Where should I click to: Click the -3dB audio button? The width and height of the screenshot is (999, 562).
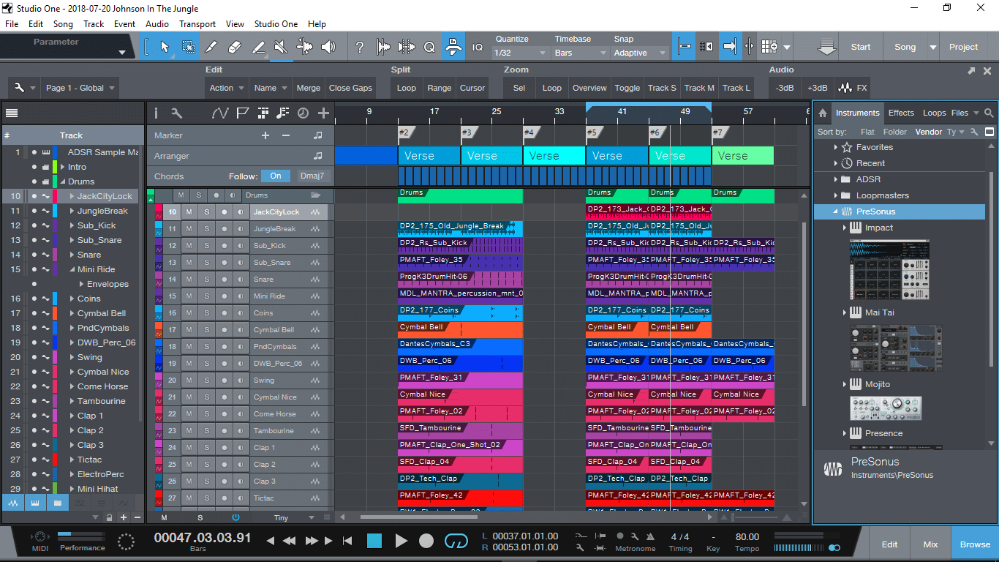[785, 88]
